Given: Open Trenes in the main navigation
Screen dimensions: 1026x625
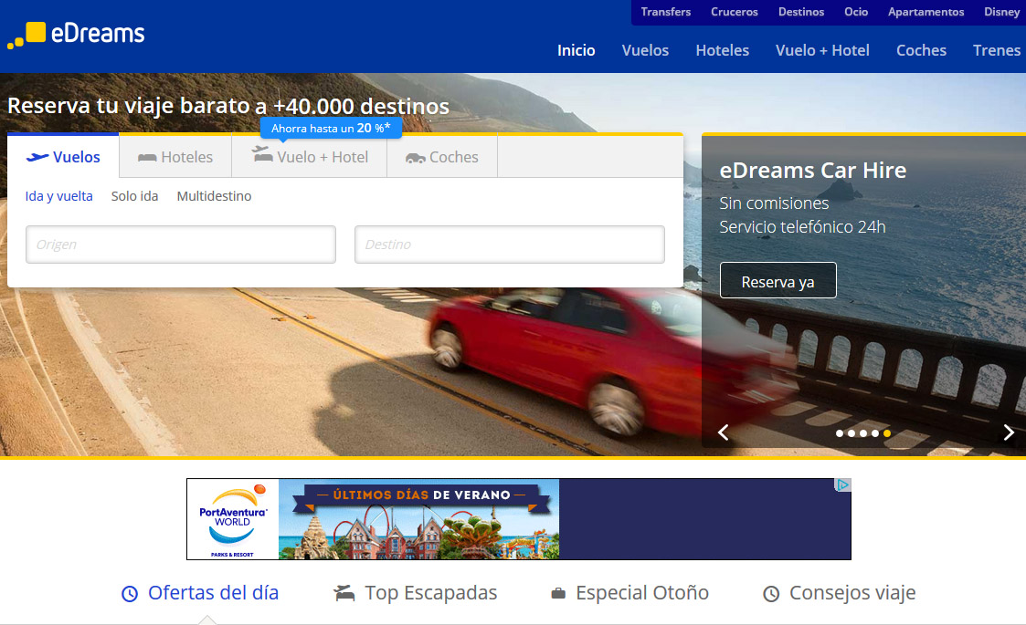Looking at the screenshot, I should tap(996, 50).
